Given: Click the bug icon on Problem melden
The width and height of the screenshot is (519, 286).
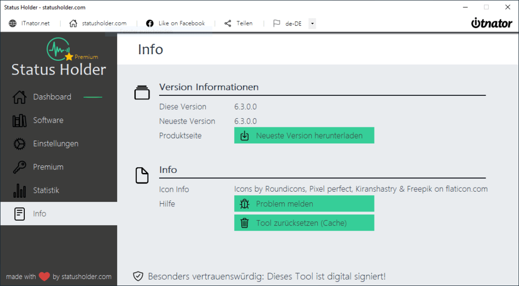Looking at the screenshot, I should coord(245,204).
